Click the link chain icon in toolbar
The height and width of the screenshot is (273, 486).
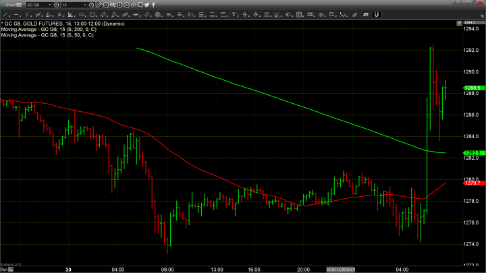pos(133,5)
